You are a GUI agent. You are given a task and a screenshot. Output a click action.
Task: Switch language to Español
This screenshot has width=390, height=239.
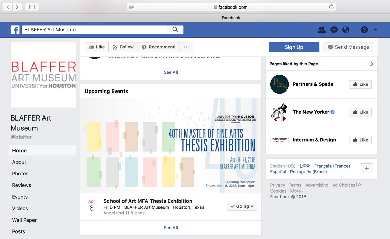[278, 172]
